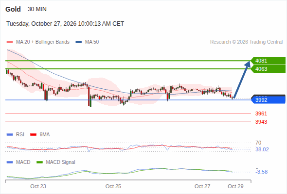Click the blue 3992 pivot price tag

pos(268,100)
